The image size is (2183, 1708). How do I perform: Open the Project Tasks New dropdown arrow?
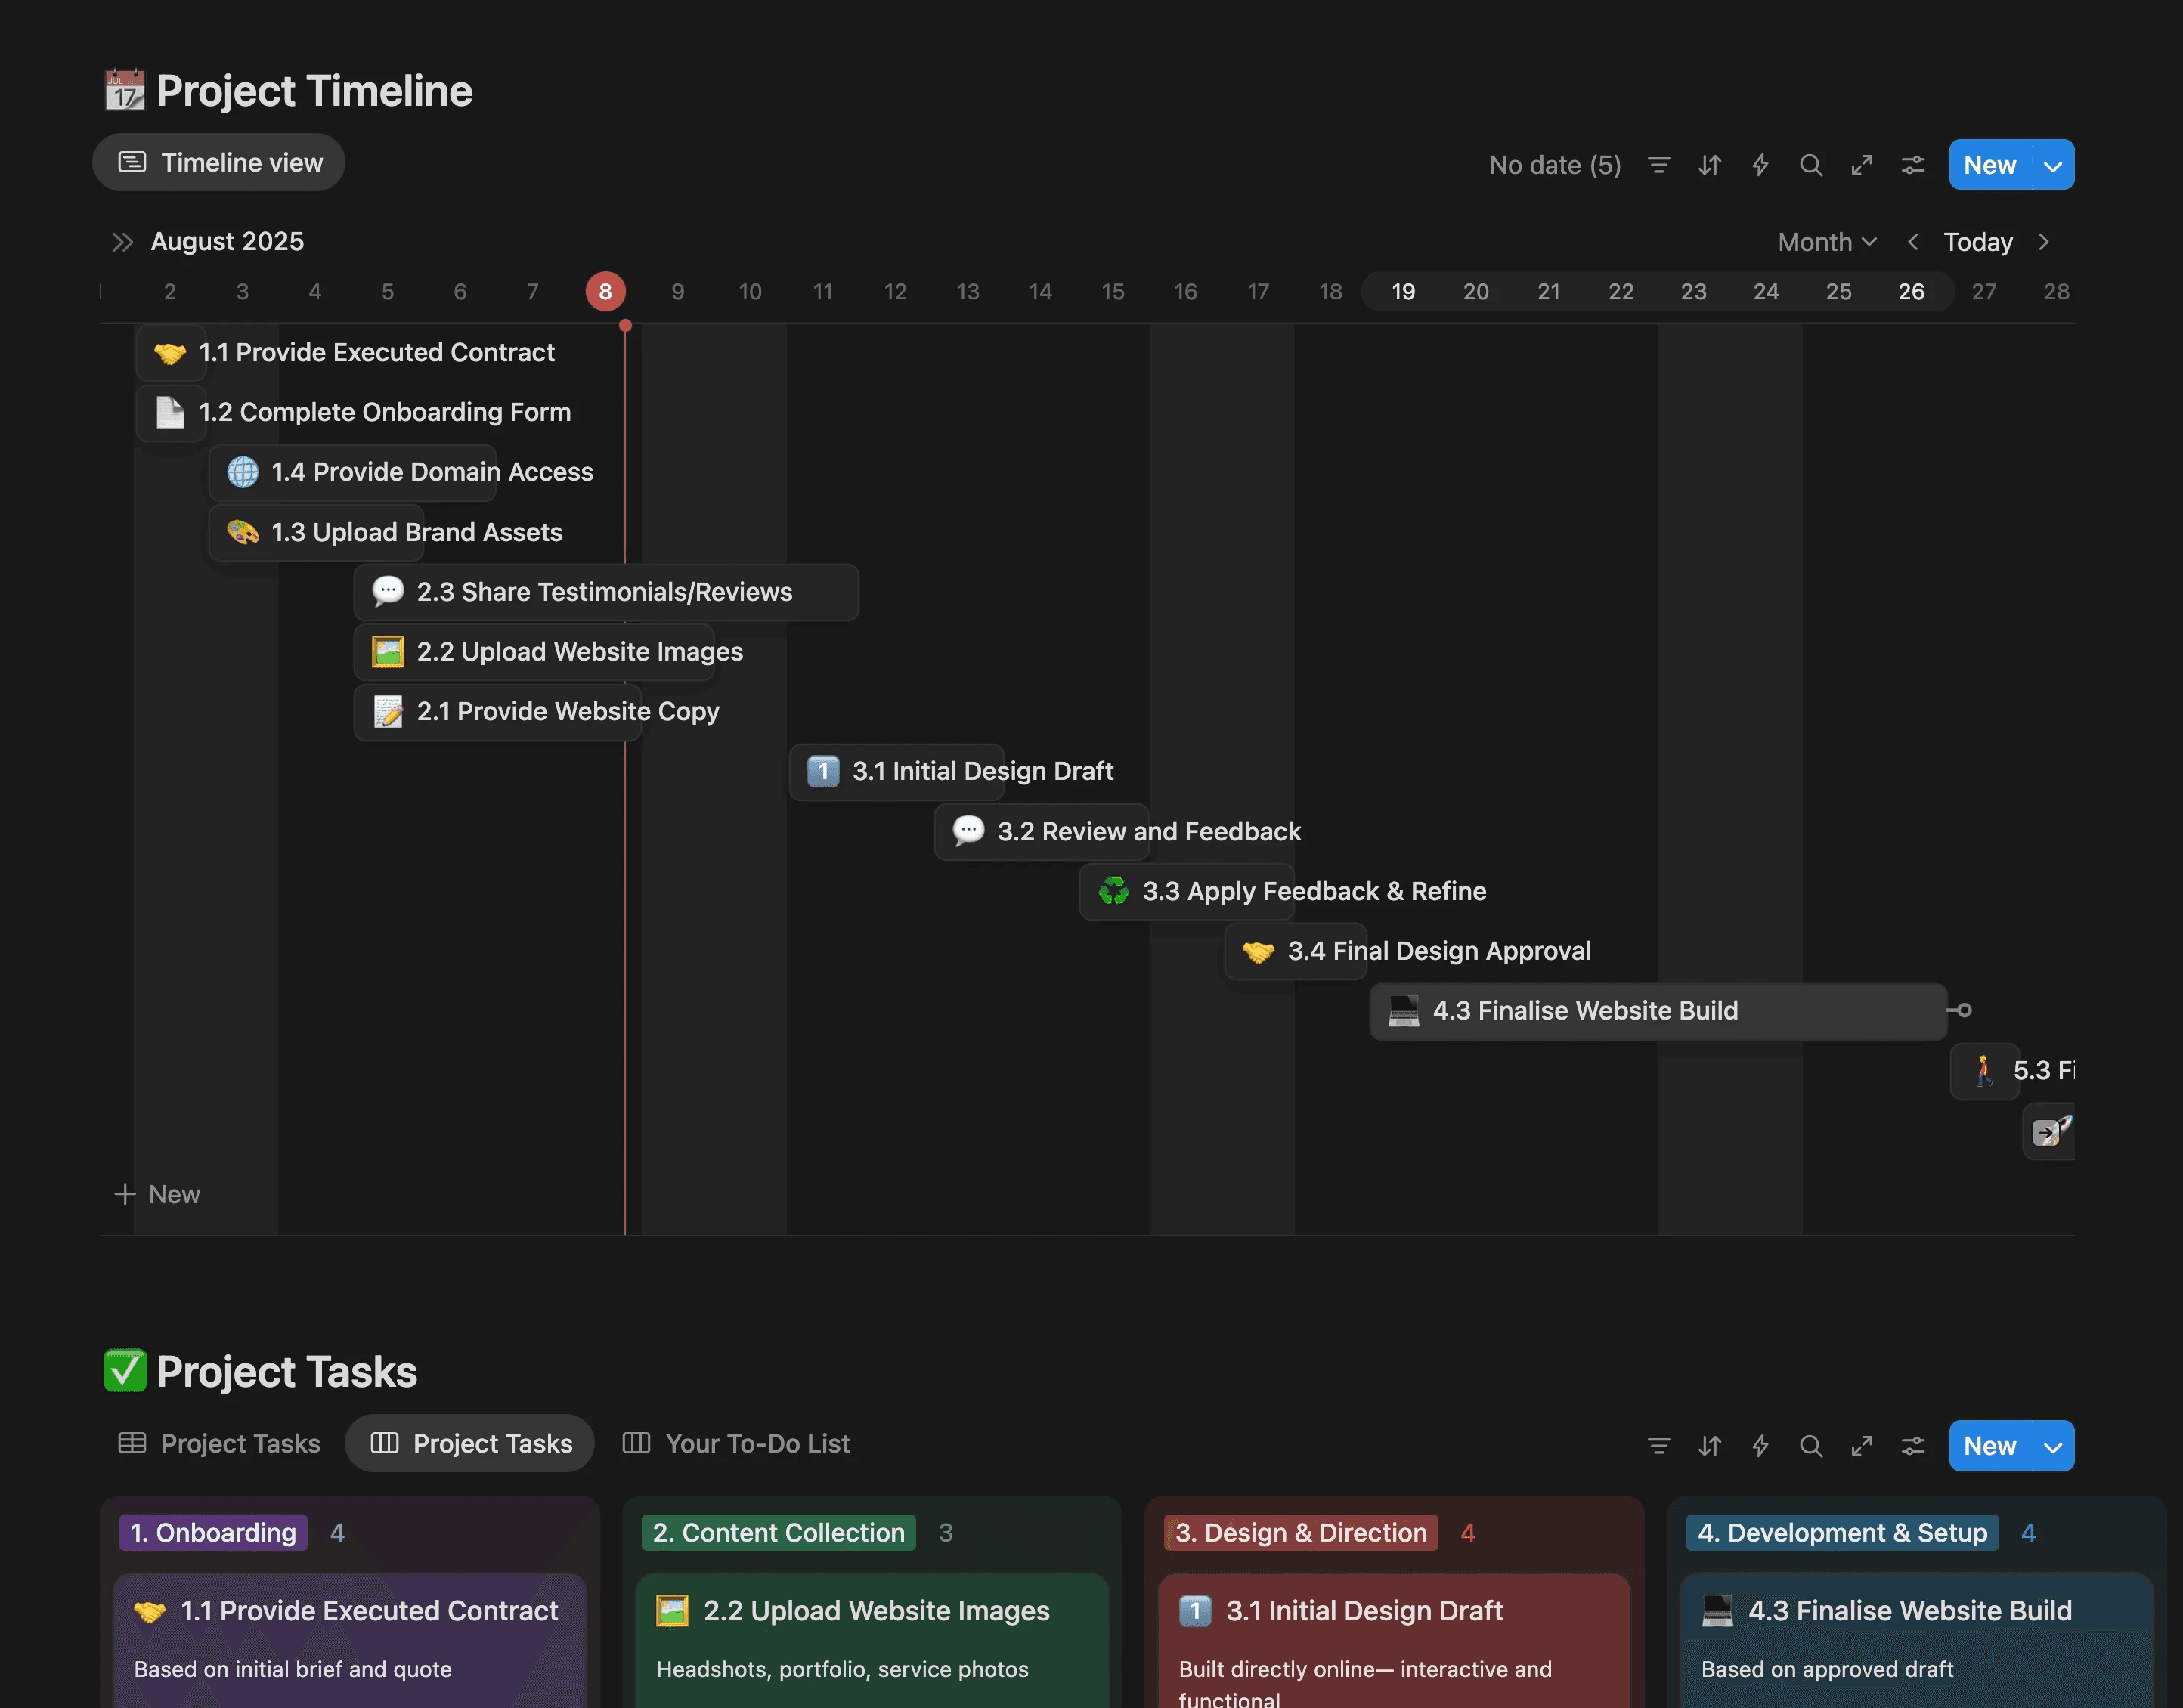pyautogui.click(x=2053, y=1446)
